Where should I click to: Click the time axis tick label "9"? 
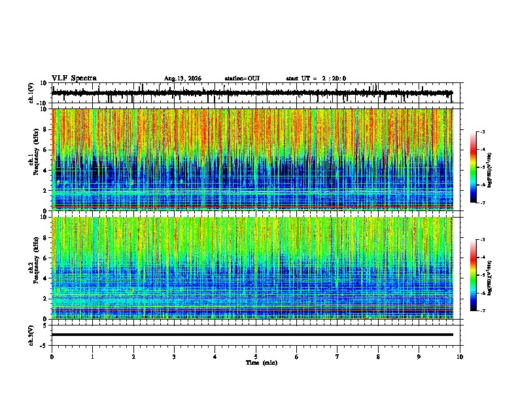pos(419,357)
